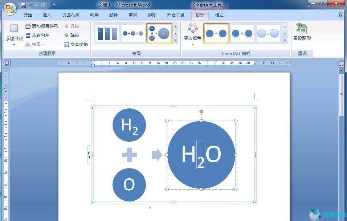The image size is (347, 221).
Task: Switch to the SmartArt 格式 tab
Action: [219, 15]
